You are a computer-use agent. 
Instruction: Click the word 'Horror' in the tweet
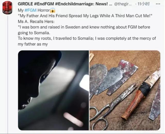click(x=44, y=10)
